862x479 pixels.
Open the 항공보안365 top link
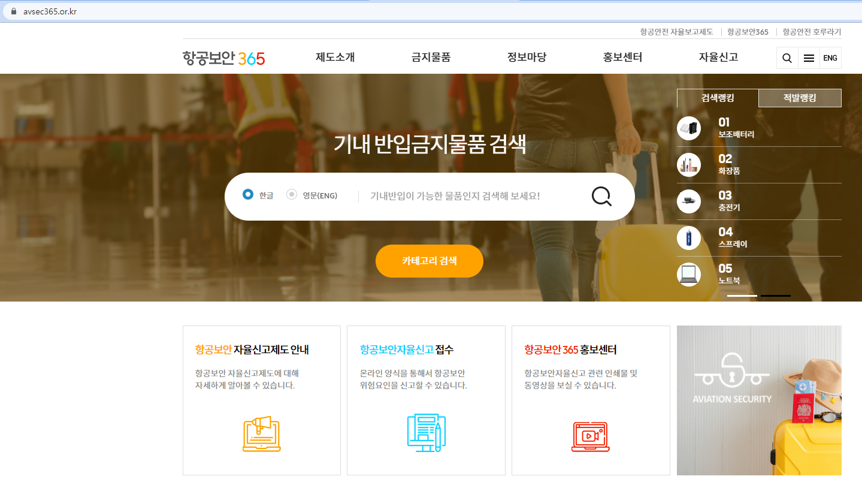click(x=748, y=32)
